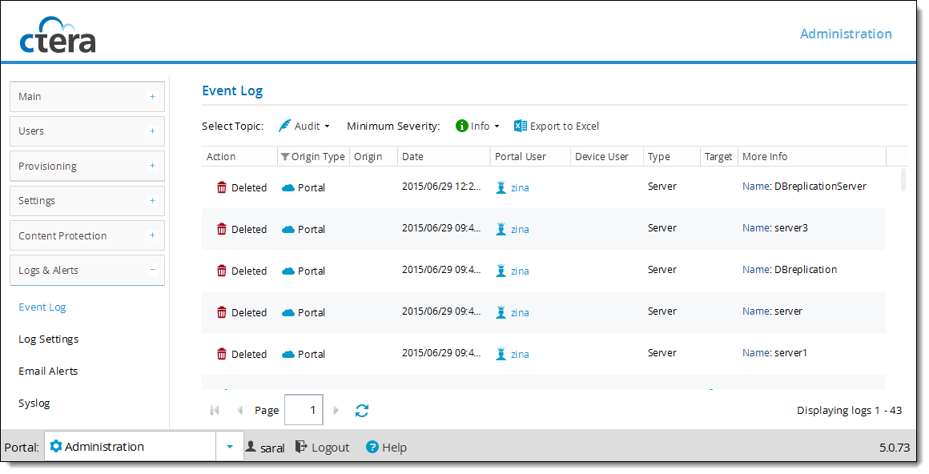Click Portal cloud icon in server3 row

click(x=288, y=229)
